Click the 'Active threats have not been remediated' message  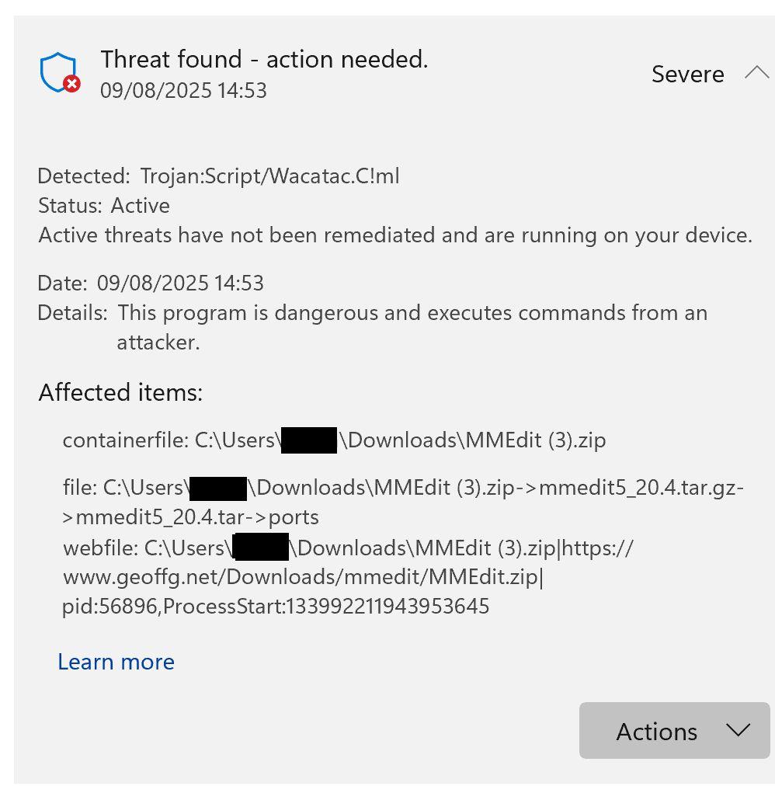pyautogui.click(x=395, y=235)
